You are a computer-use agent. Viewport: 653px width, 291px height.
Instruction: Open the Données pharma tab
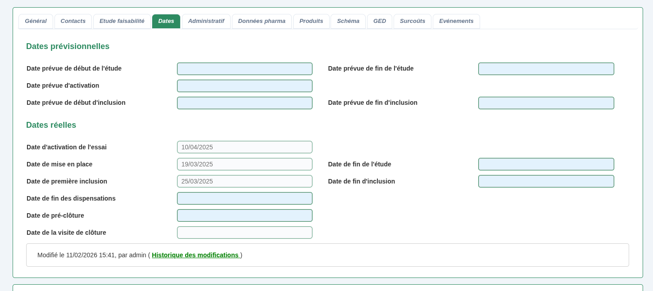[x=262, y=21]
